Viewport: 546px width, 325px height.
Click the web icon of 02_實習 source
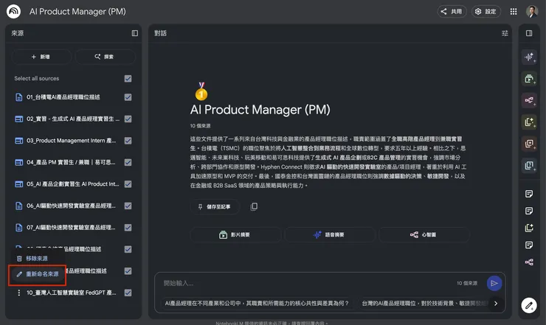click(18, 119)
